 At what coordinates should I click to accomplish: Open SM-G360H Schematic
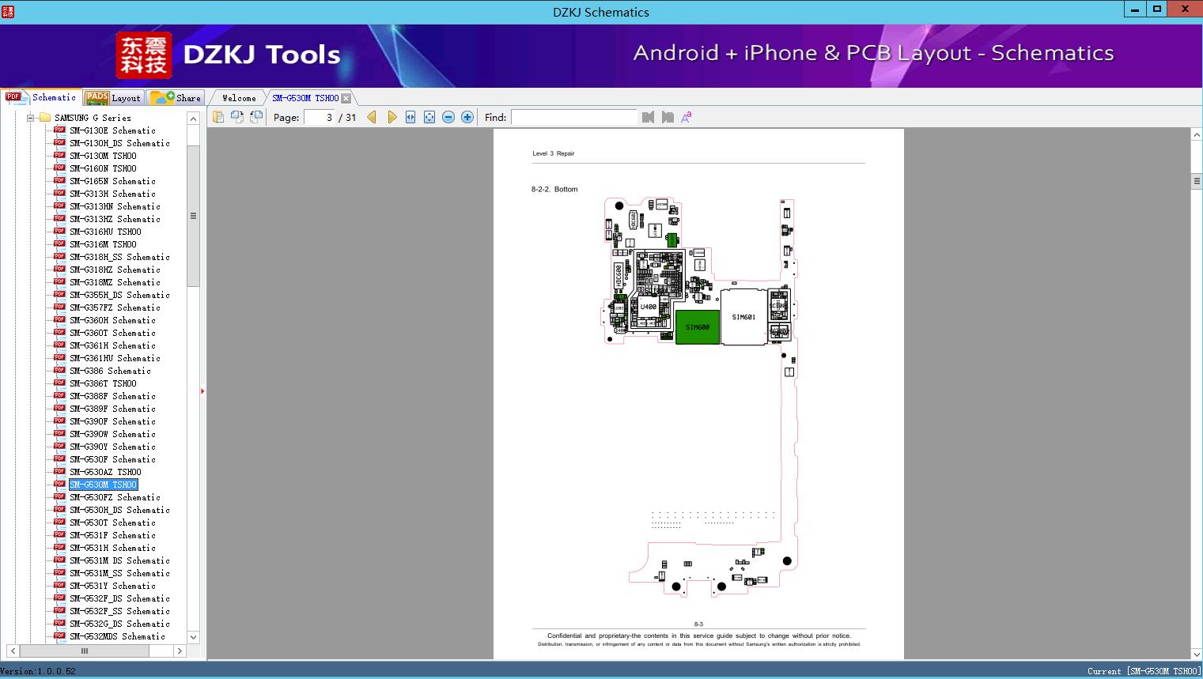point(112,320)
